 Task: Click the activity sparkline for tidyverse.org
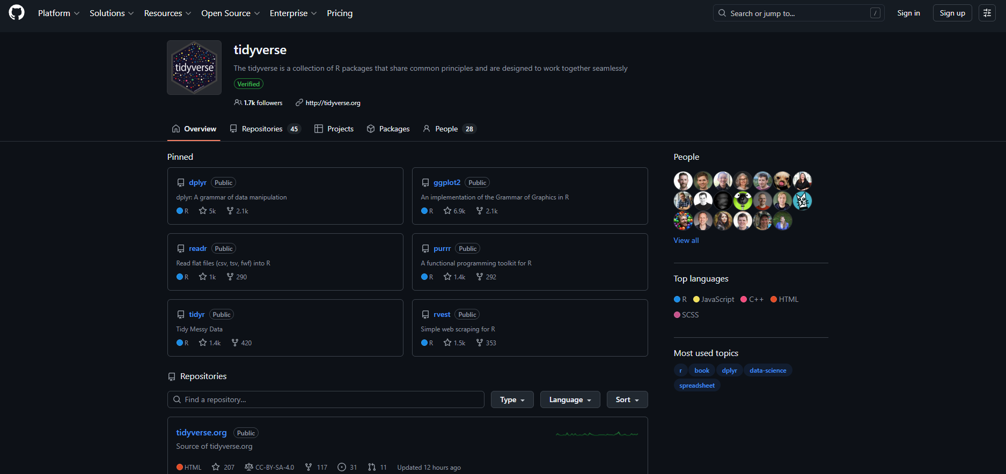tap(597, 433)
